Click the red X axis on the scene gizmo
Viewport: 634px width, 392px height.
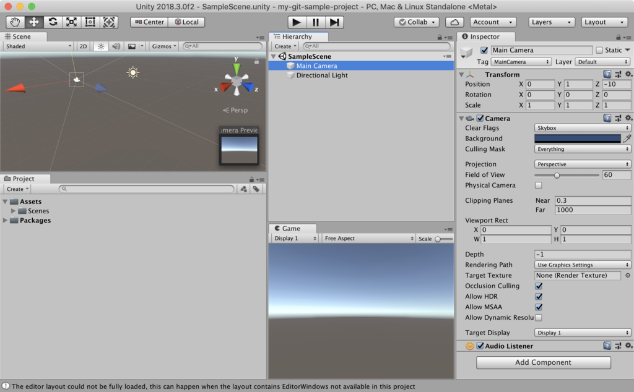(225, 87)
